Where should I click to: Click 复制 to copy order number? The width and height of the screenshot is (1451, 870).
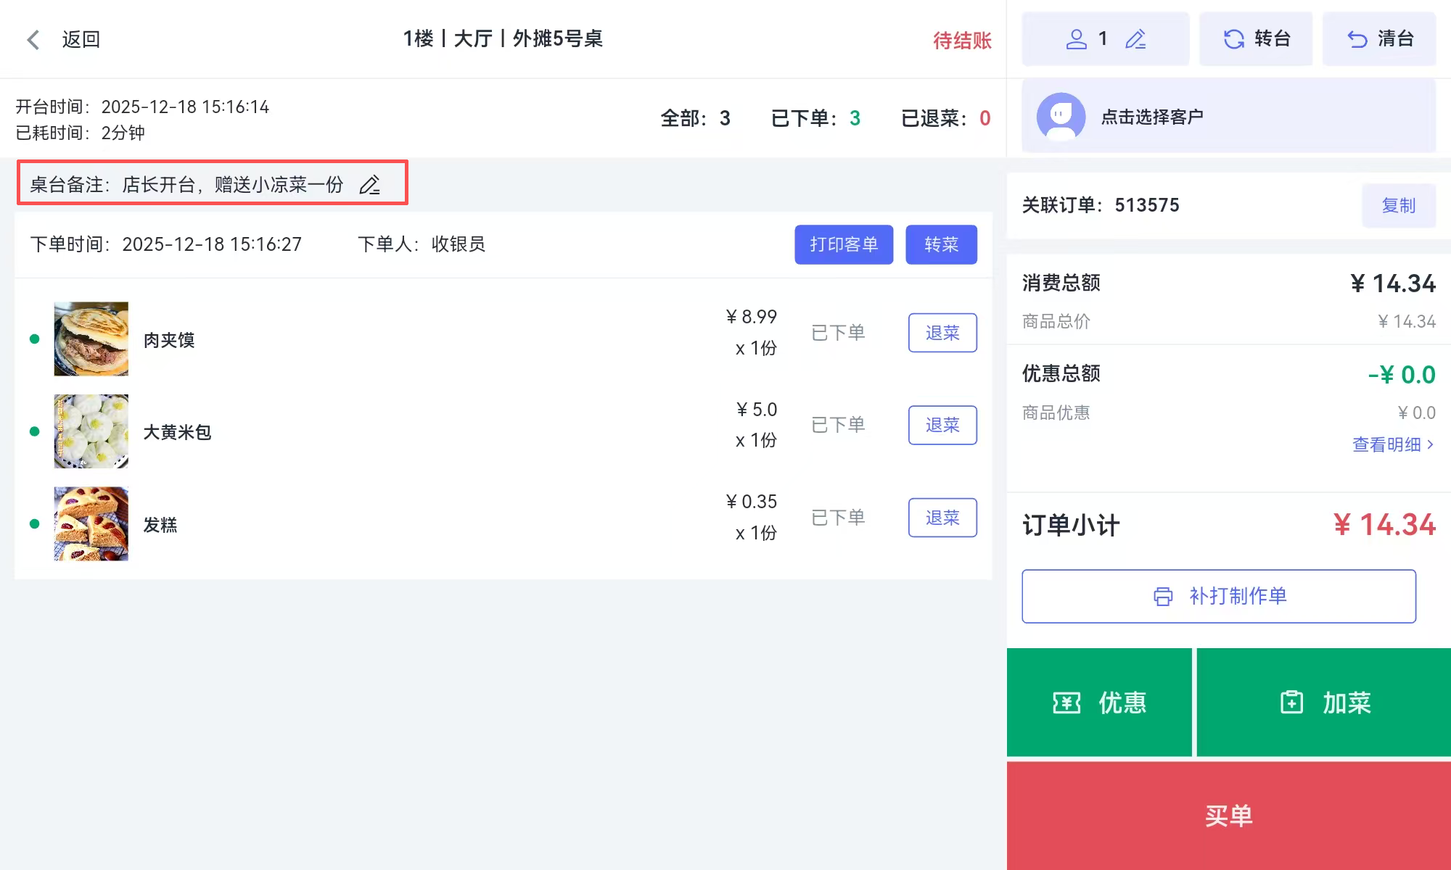point(1398,206)
